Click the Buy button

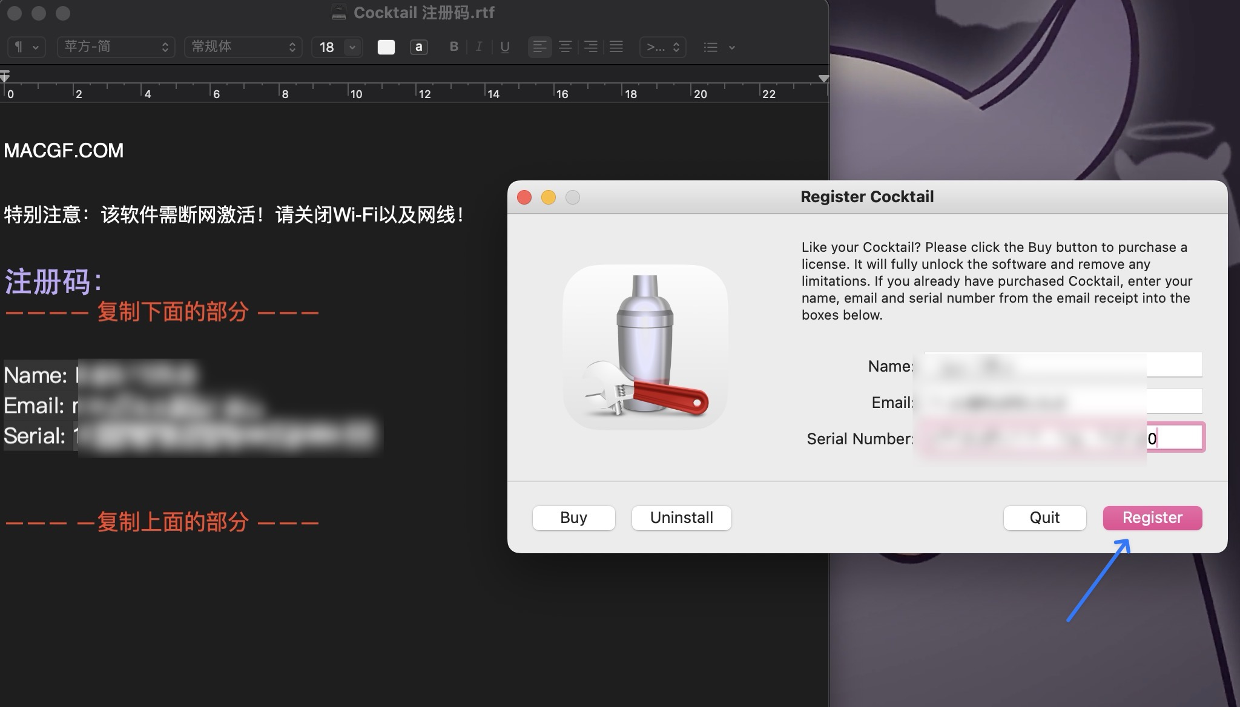[573, 518]
